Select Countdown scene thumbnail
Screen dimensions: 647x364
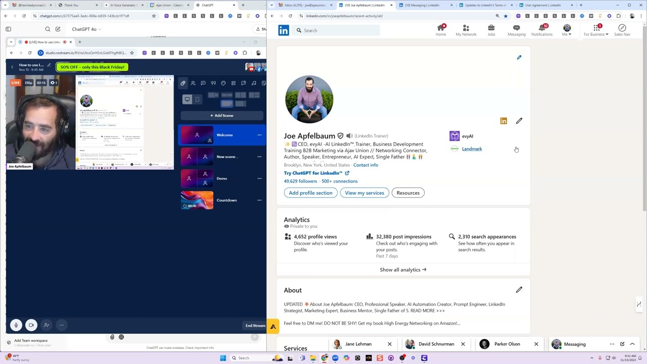pos(197,200)
